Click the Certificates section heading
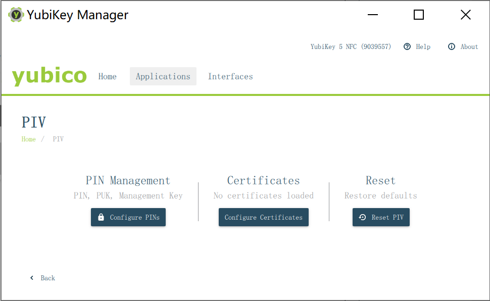 point(263,180)
